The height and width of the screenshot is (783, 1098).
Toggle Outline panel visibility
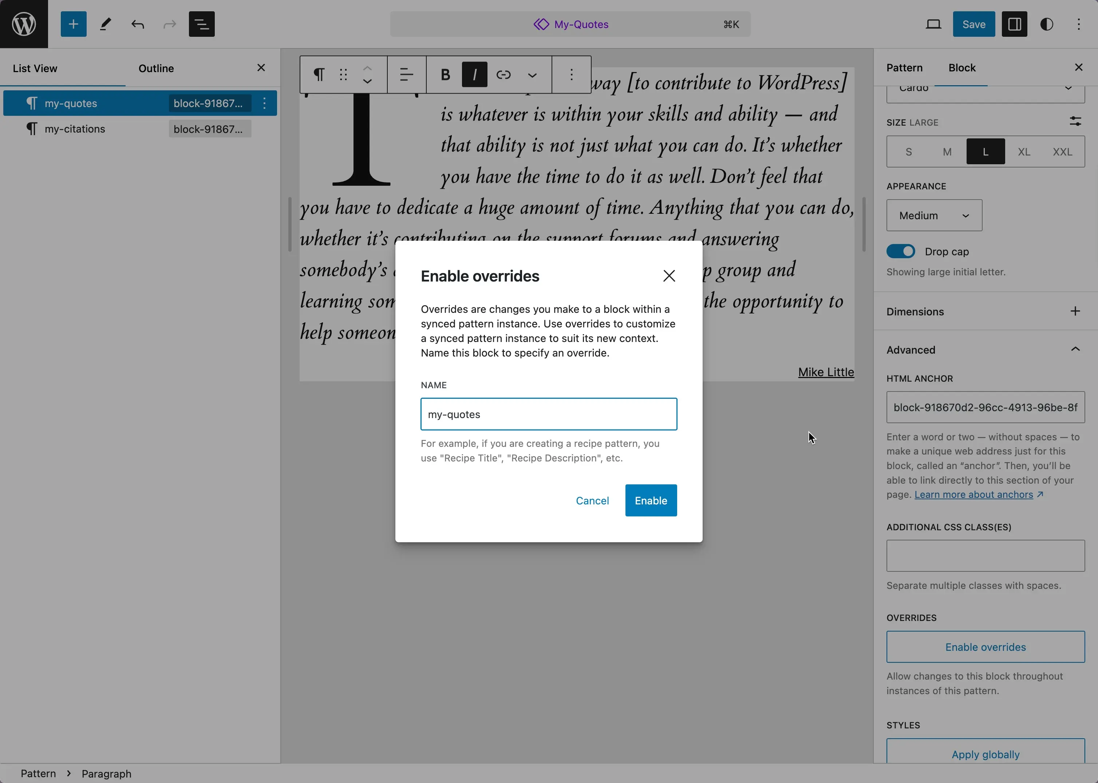tap(156, 68)
